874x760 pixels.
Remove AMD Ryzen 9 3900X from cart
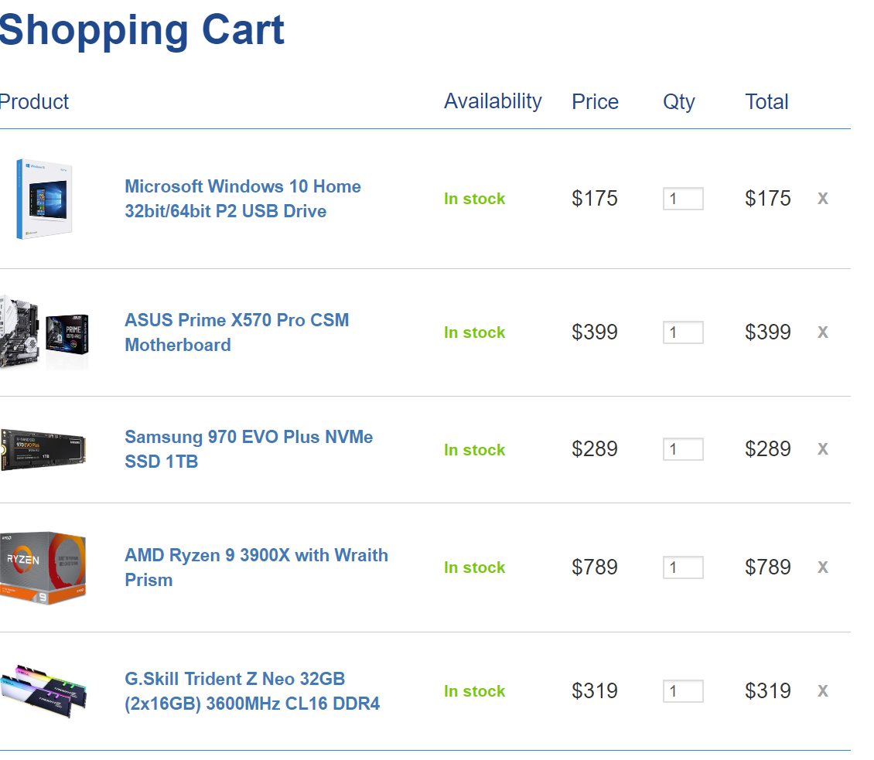coord(823,567)
